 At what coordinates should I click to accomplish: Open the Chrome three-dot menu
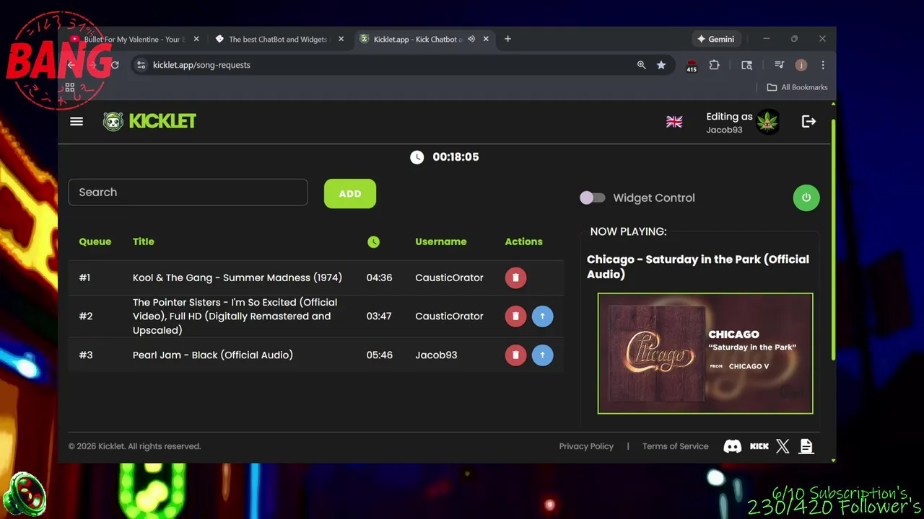[823, 65]
